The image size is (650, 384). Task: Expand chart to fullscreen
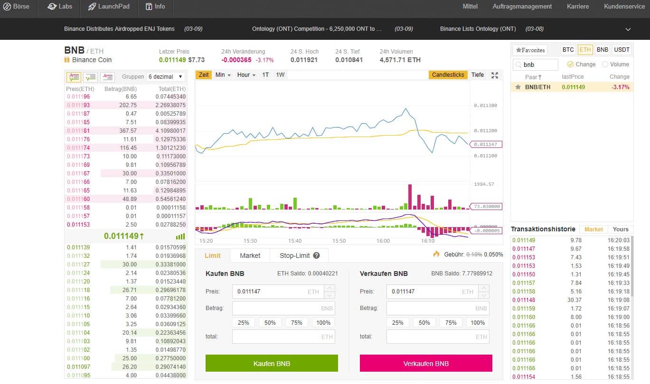click(494, 75)
